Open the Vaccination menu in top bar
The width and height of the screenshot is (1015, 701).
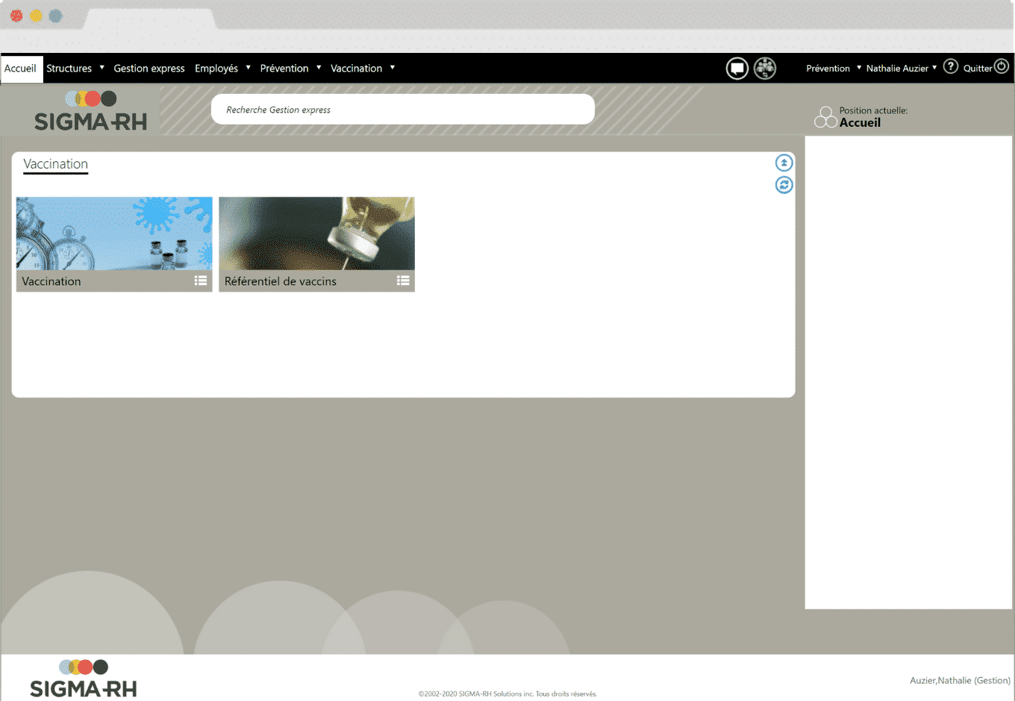[x=356, y=69]
